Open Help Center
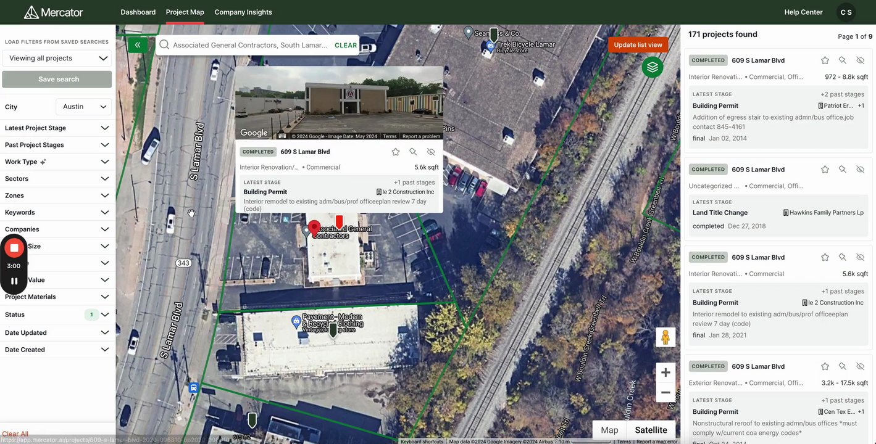This screenshot has width=876, height=444. (x=803, y=12)
